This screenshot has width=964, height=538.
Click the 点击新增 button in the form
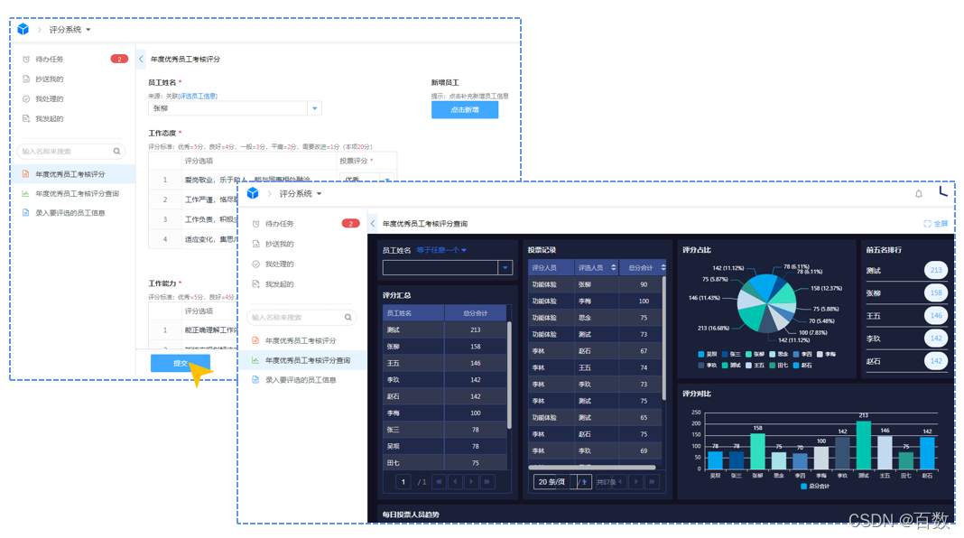coord(465,109)
